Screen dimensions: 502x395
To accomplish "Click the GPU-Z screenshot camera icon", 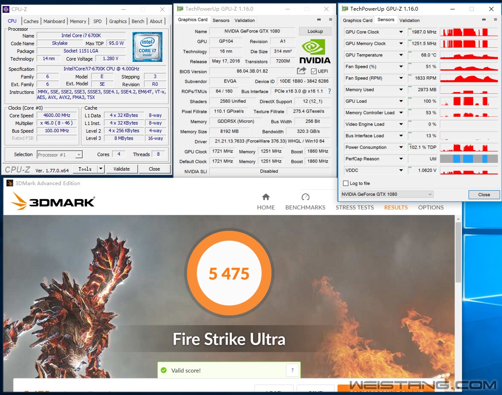I will [x=319, y=20].
